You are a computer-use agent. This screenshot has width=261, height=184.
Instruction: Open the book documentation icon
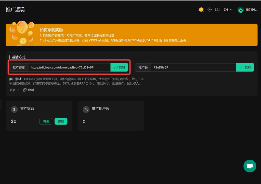point(217,10)
